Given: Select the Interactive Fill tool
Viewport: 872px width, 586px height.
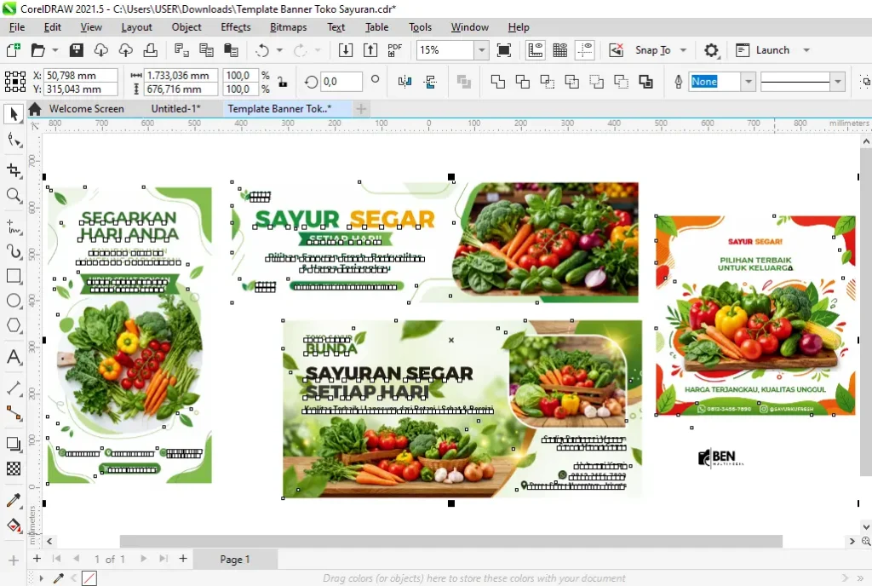Looking at the screenshot, I should [14, 525].
